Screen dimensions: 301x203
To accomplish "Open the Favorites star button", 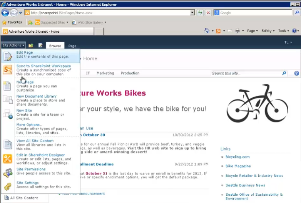I will click(12, 22).
